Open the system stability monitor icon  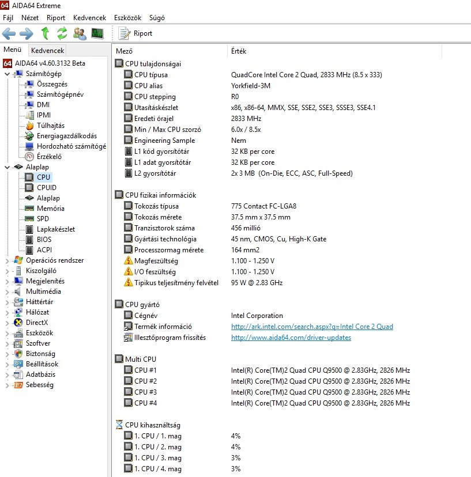coord(97,33)
